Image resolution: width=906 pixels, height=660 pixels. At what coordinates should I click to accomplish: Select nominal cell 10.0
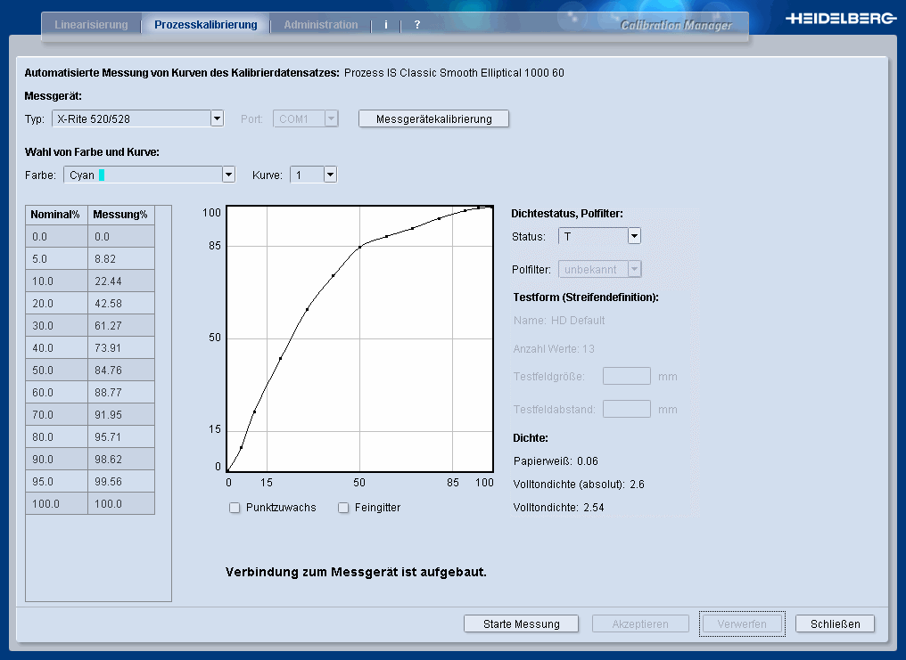[57, 281]
